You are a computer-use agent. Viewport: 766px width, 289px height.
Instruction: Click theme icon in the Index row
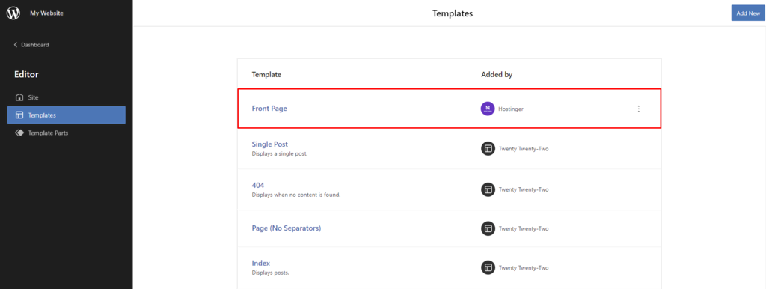coord(488,267)
